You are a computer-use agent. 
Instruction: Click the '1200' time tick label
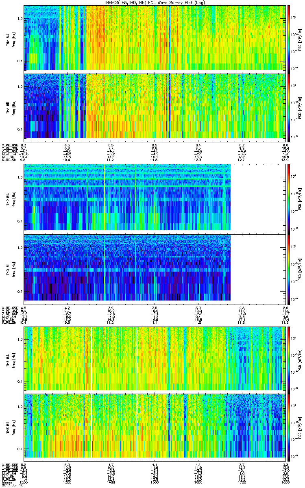(24, 482)
